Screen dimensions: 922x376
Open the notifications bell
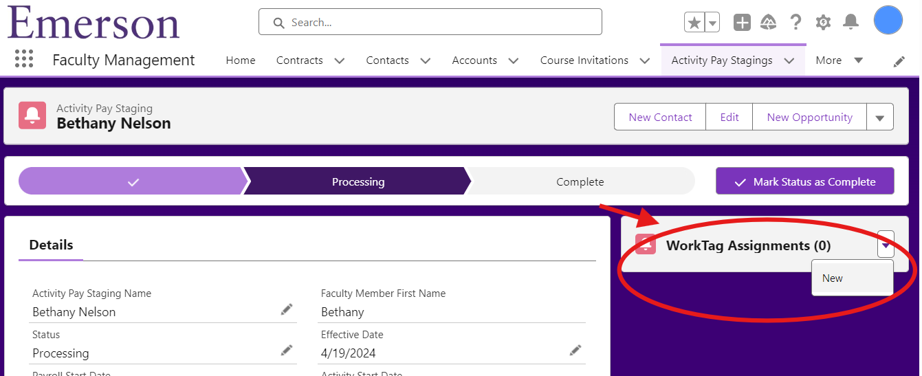[x=850, y=22]
